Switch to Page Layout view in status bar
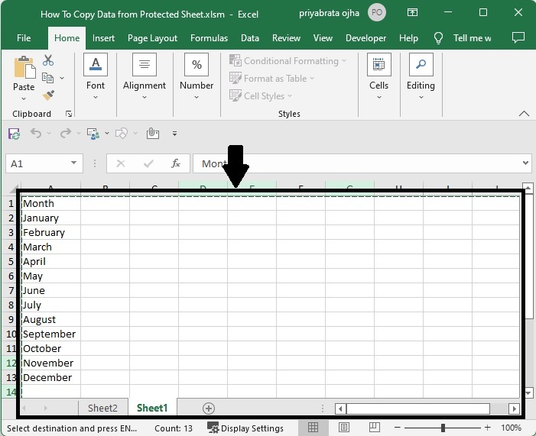The image size is (536, 436). point(344,428)
